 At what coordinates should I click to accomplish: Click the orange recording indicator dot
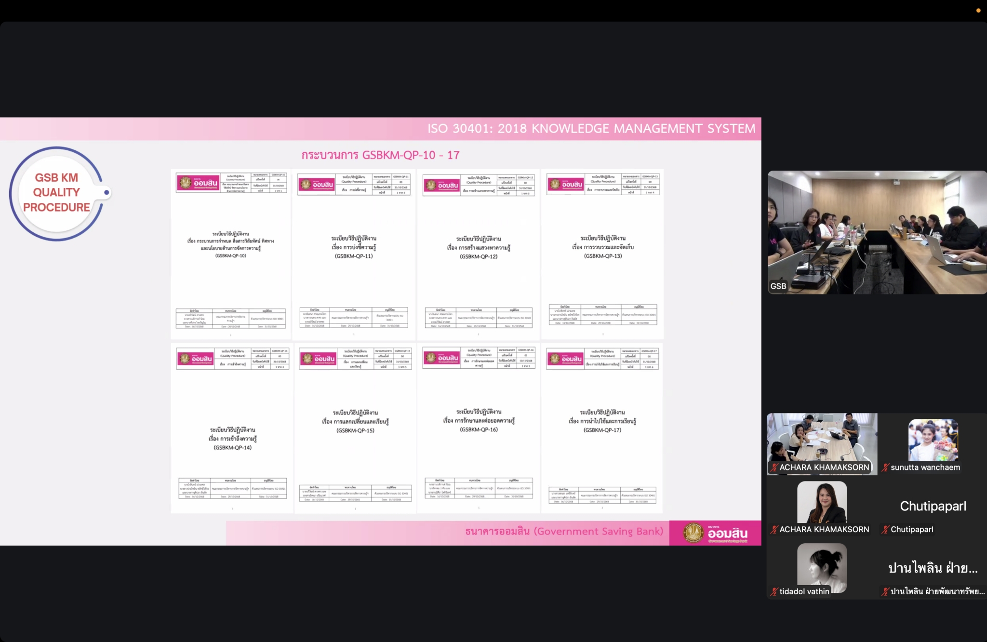(978, 10)
